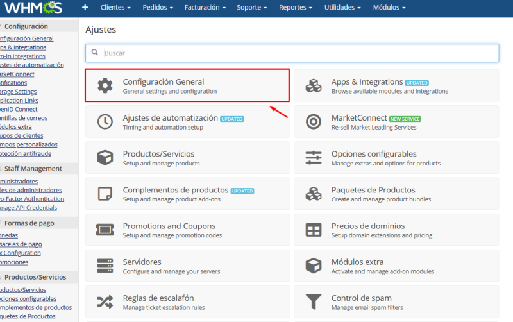Click sidebar link OpenID Connect
The height and width of the screenshot is (322, 513).
[x=19, y=110]
